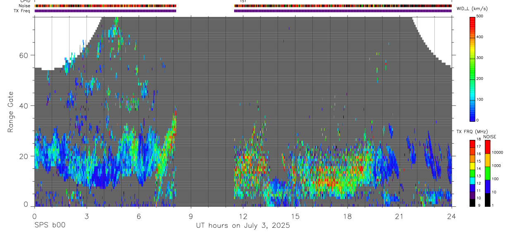
Task: Click the 'NOISE' legend title
Action: 491,137
